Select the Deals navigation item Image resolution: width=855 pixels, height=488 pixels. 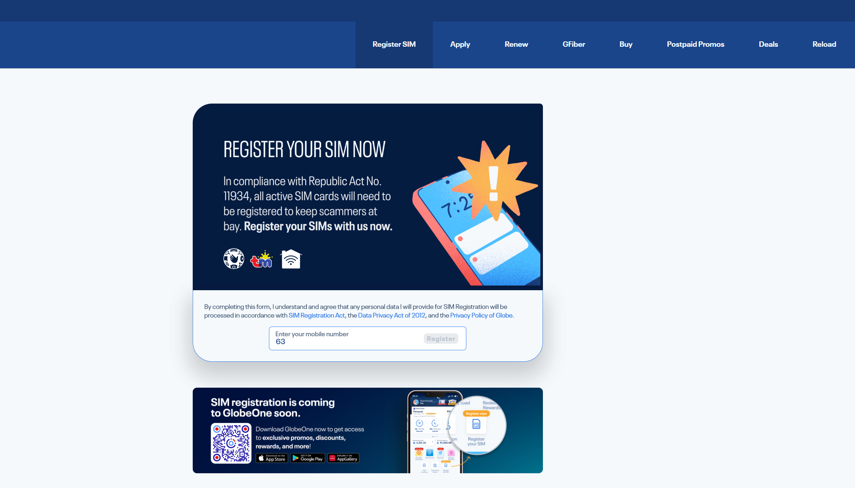pyautogui.click(x=768, y=44)
